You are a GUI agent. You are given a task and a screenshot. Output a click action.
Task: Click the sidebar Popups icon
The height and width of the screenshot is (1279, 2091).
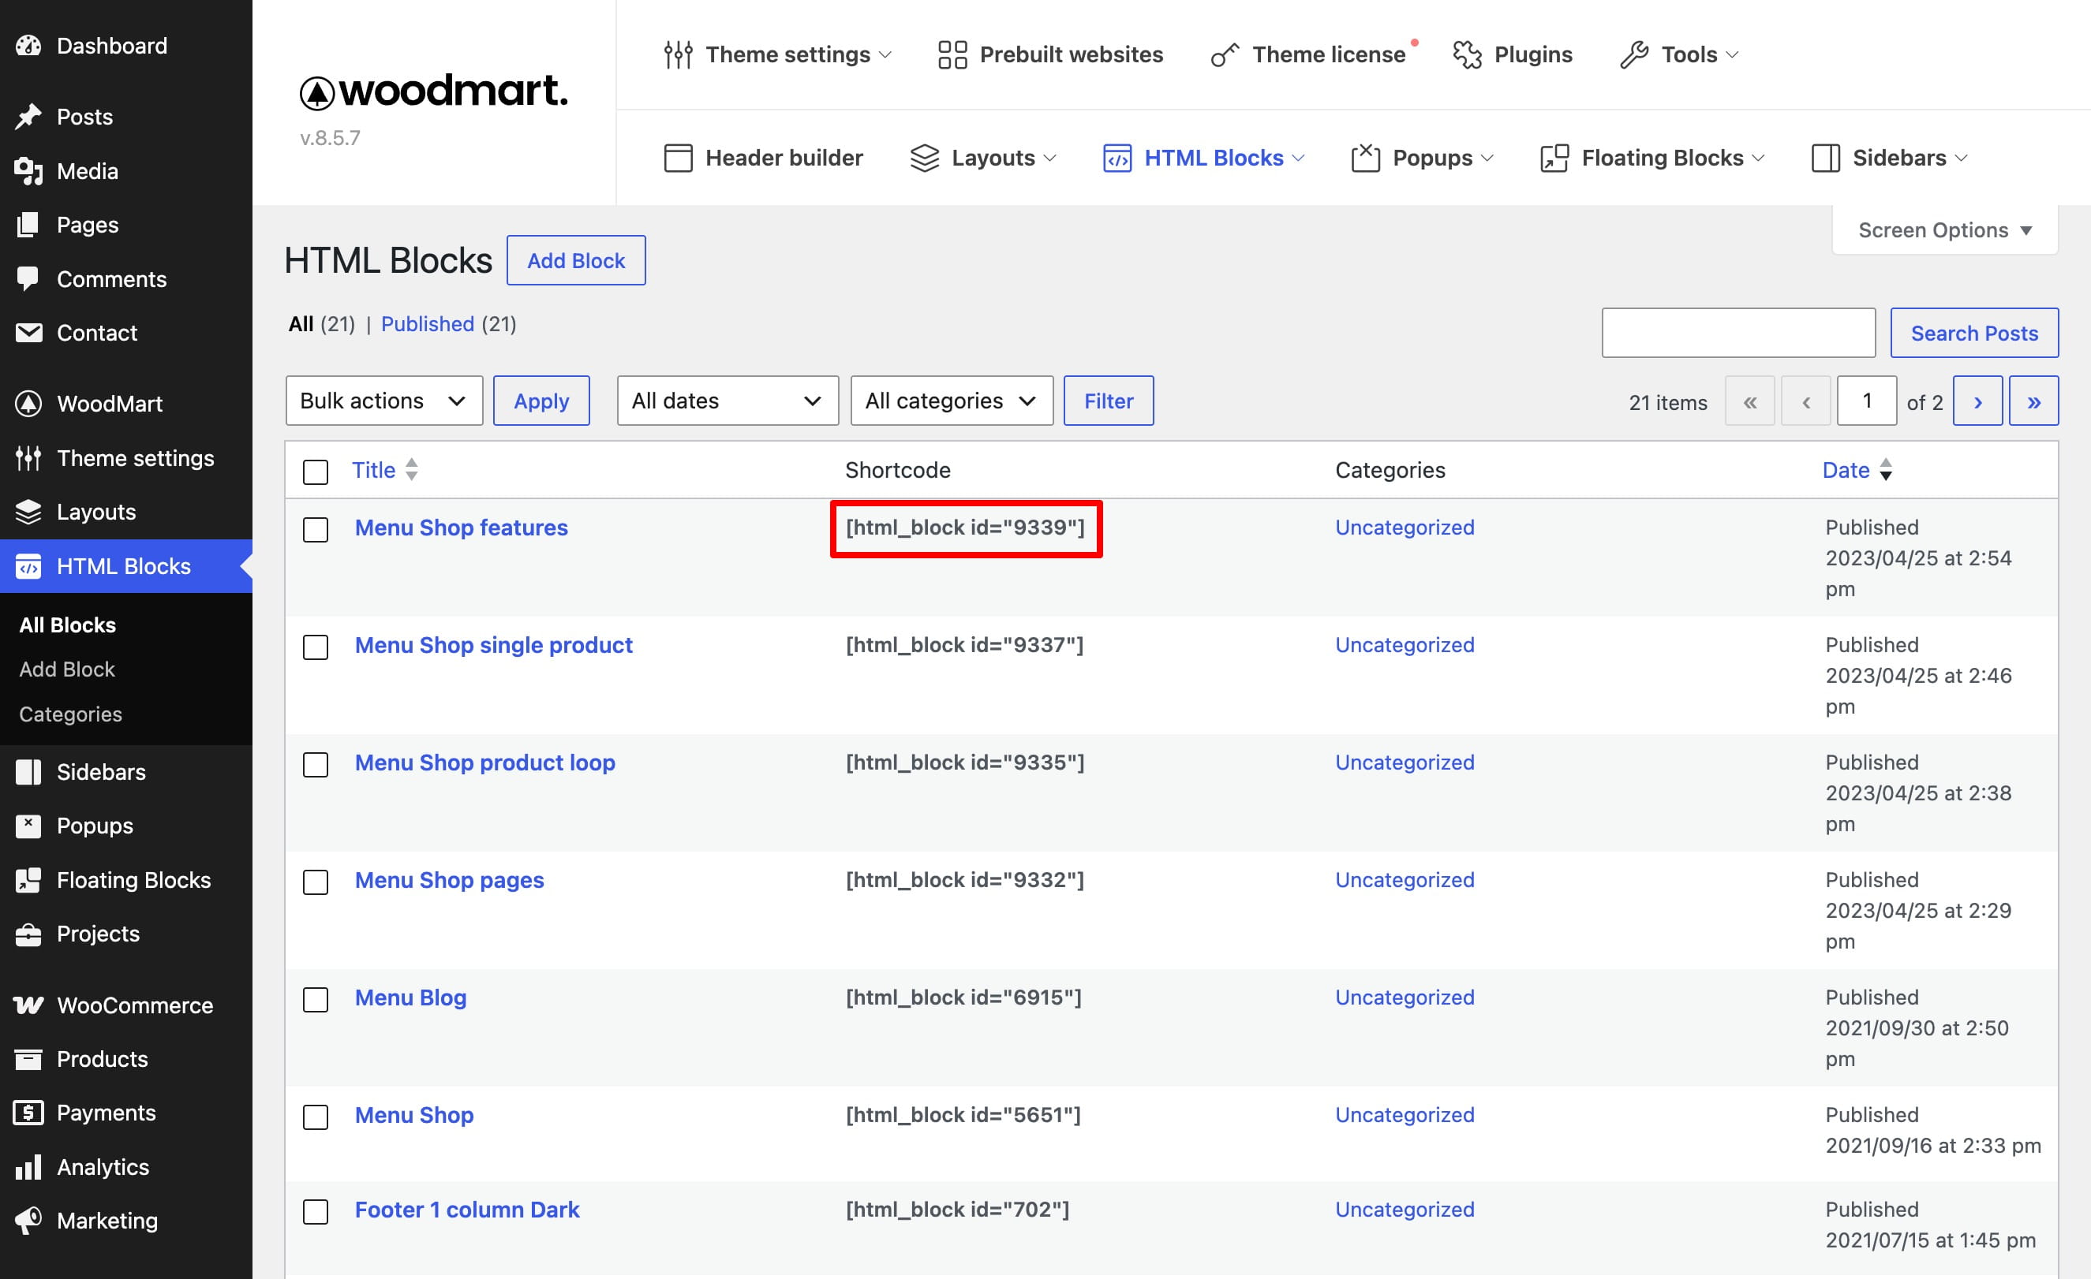[x=28, y=826]
